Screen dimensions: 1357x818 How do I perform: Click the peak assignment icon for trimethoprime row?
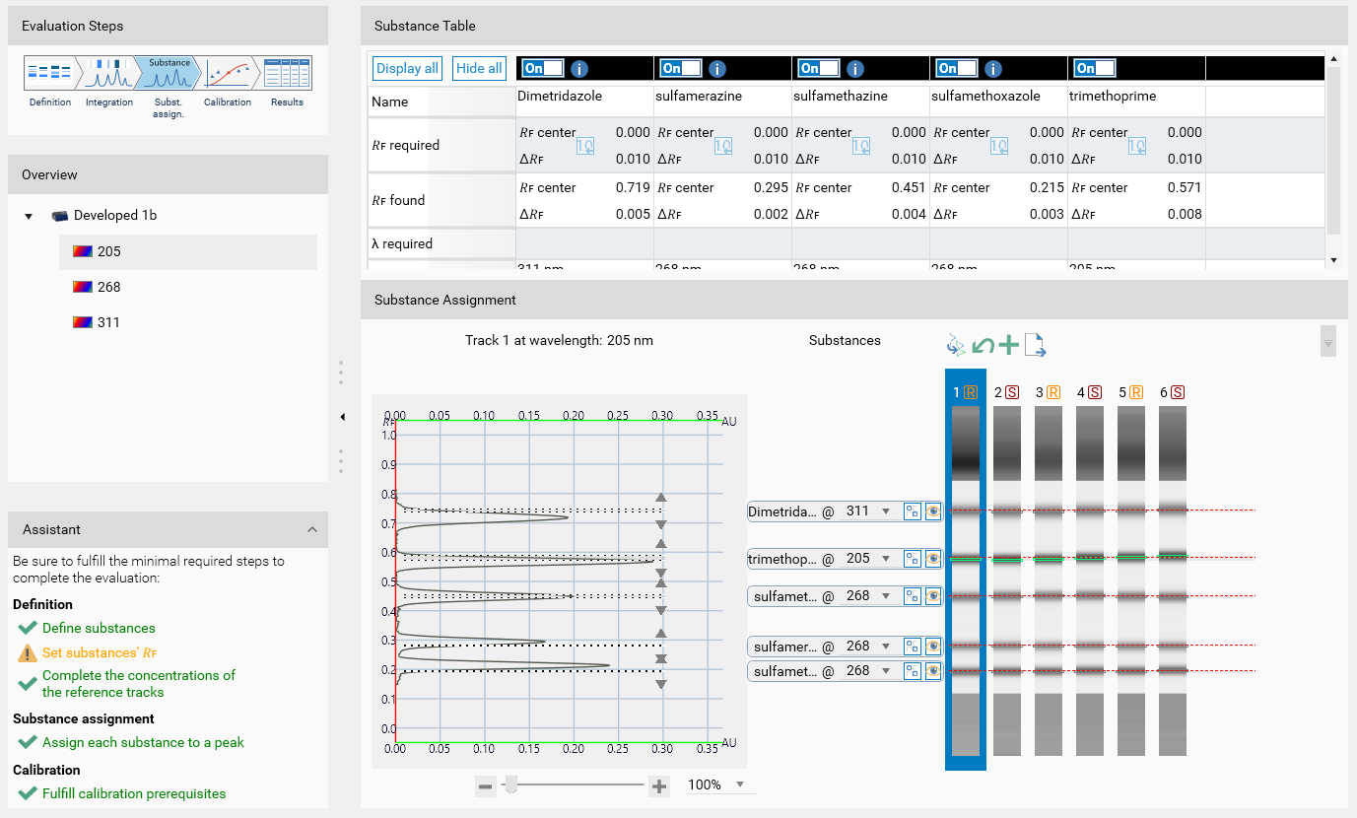click(913, 559)
